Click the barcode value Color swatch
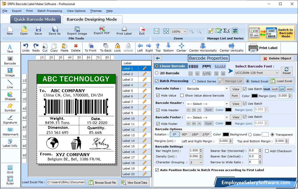 [254, 96]
